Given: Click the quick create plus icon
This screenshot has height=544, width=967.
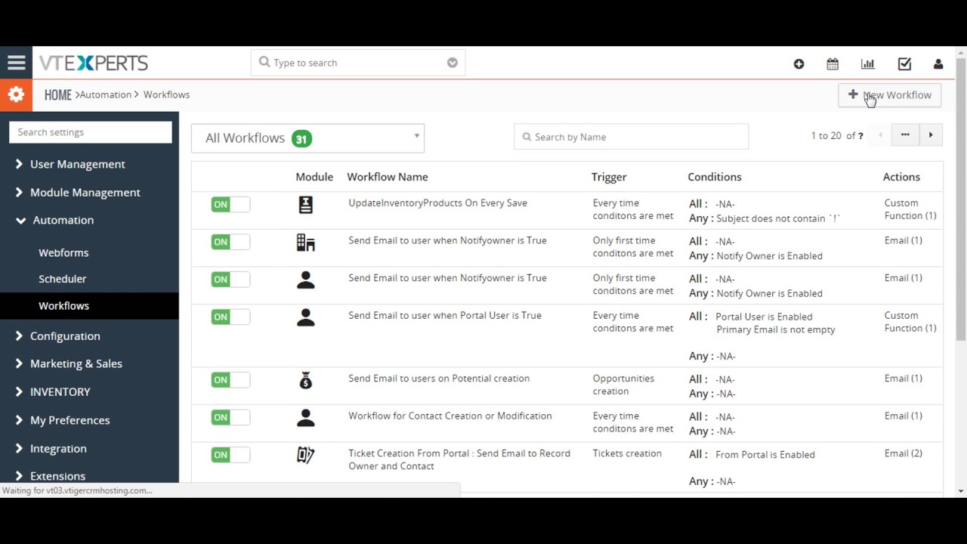Looking at the screenshot, I should pyautogui.click(x=799, y=64).
